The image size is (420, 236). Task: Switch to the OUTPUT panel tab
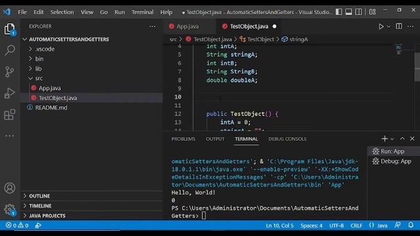[x=215, y=139]
